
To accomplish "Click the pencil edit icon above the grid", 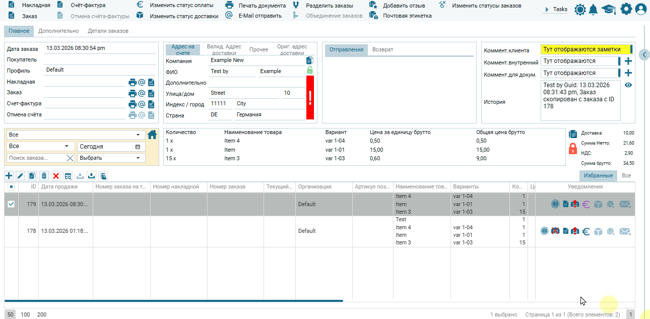I will pyautogui.click(x=21, y=176).
